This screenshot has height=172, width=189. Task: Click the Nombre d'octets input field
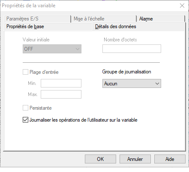coord(132,49)
